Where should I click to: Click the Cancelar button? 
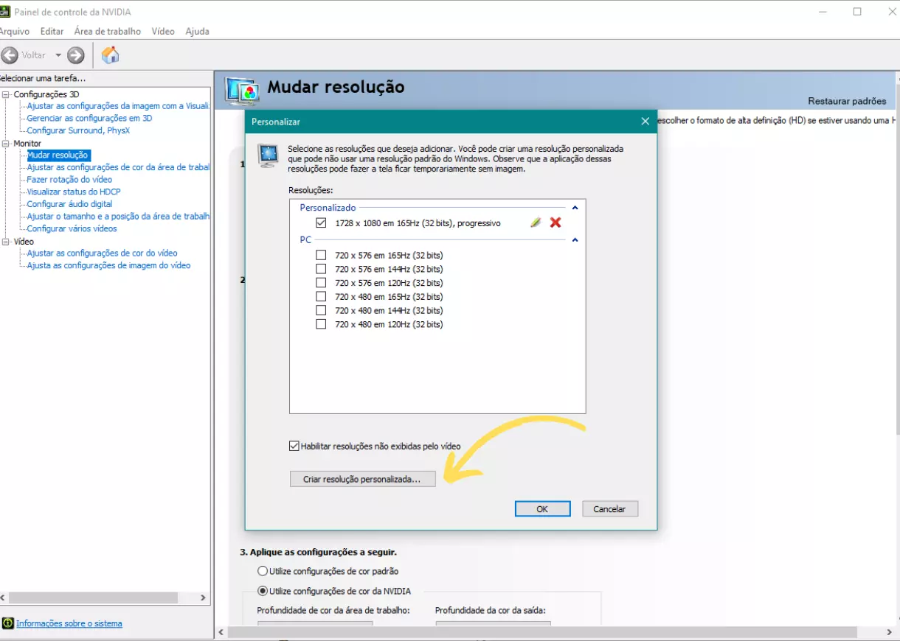click(x=609, y=509)
